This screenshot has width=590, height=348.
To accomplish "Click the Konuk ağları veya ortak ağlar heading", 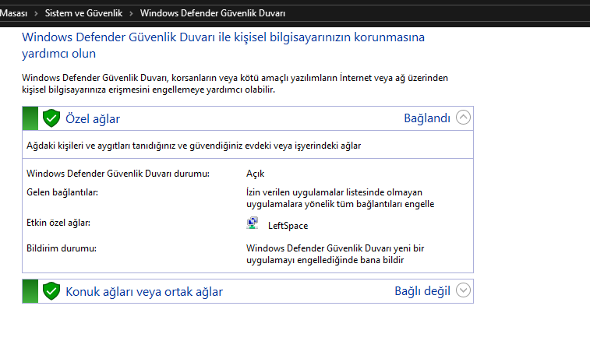I will [144, 292].
